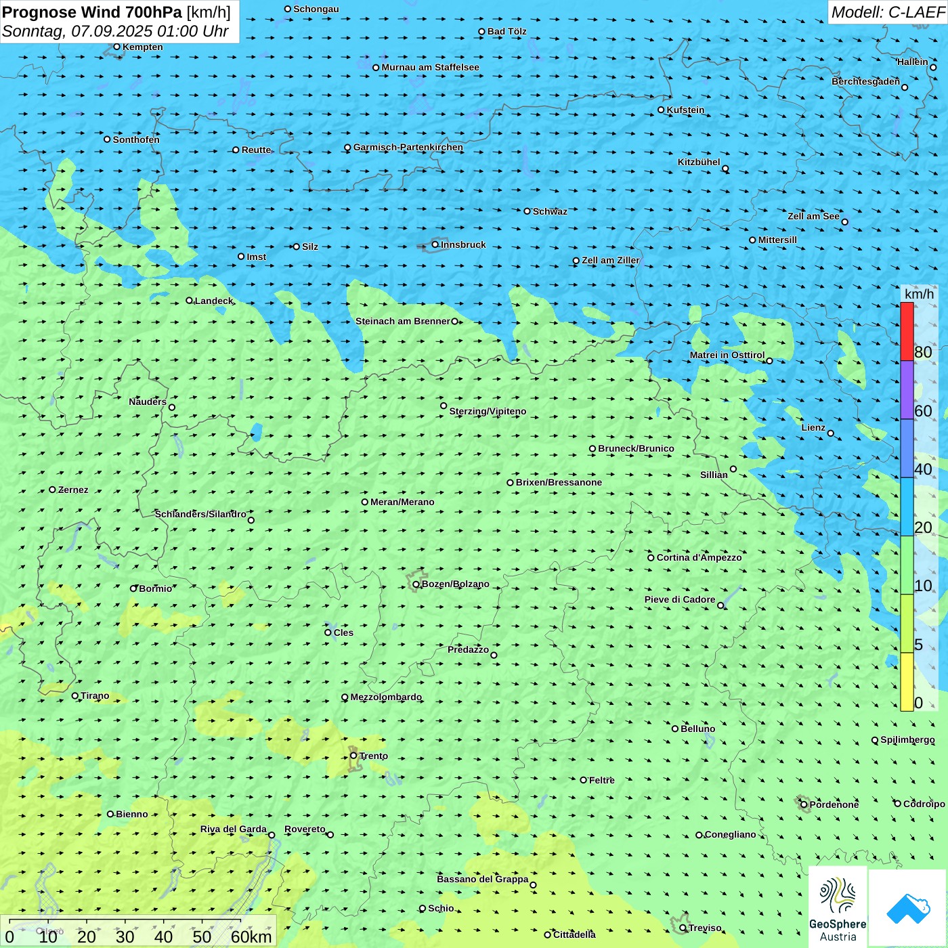The width and height of the screenshot is (948, 948).
Task: Click the Zernez location dot
Action: tap(52, 490)
